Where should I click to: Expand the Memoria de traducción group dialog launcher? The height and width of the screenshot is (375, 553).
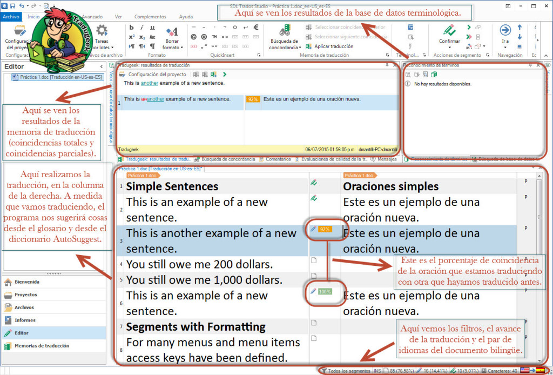click(387, 55)
